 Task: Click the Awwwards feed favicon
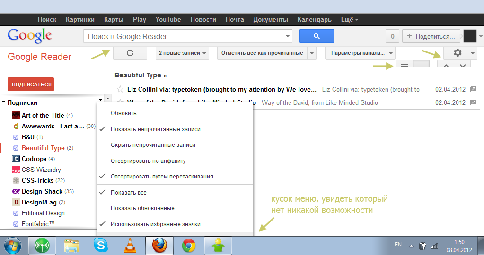click(16, 126)
